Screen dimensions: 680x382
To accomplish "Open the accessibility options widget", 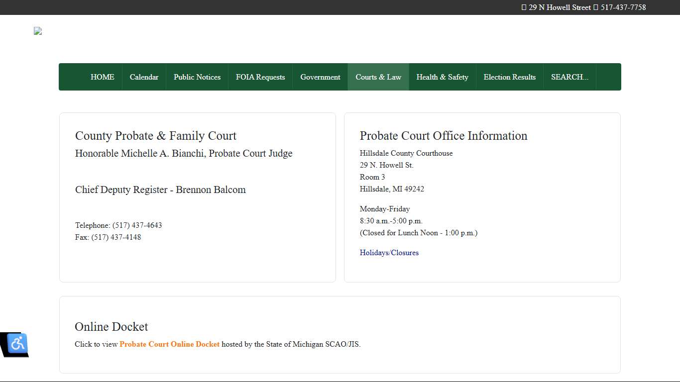I will point(17,343).
